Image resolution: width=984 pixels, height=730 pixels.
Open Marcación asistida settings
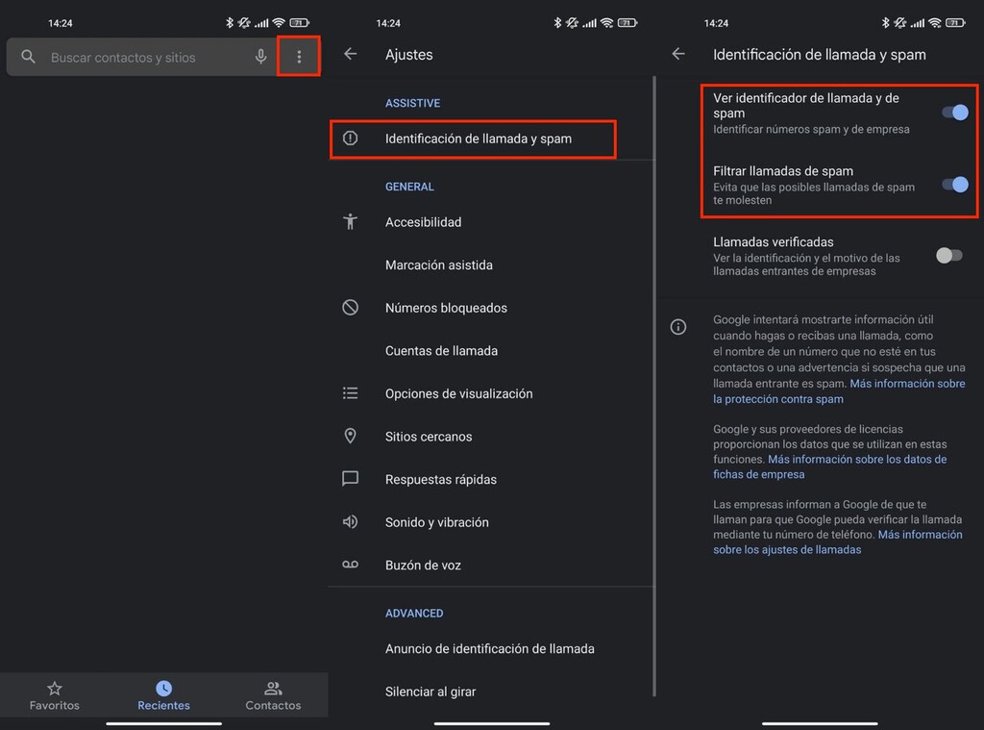tap(491, 265)
